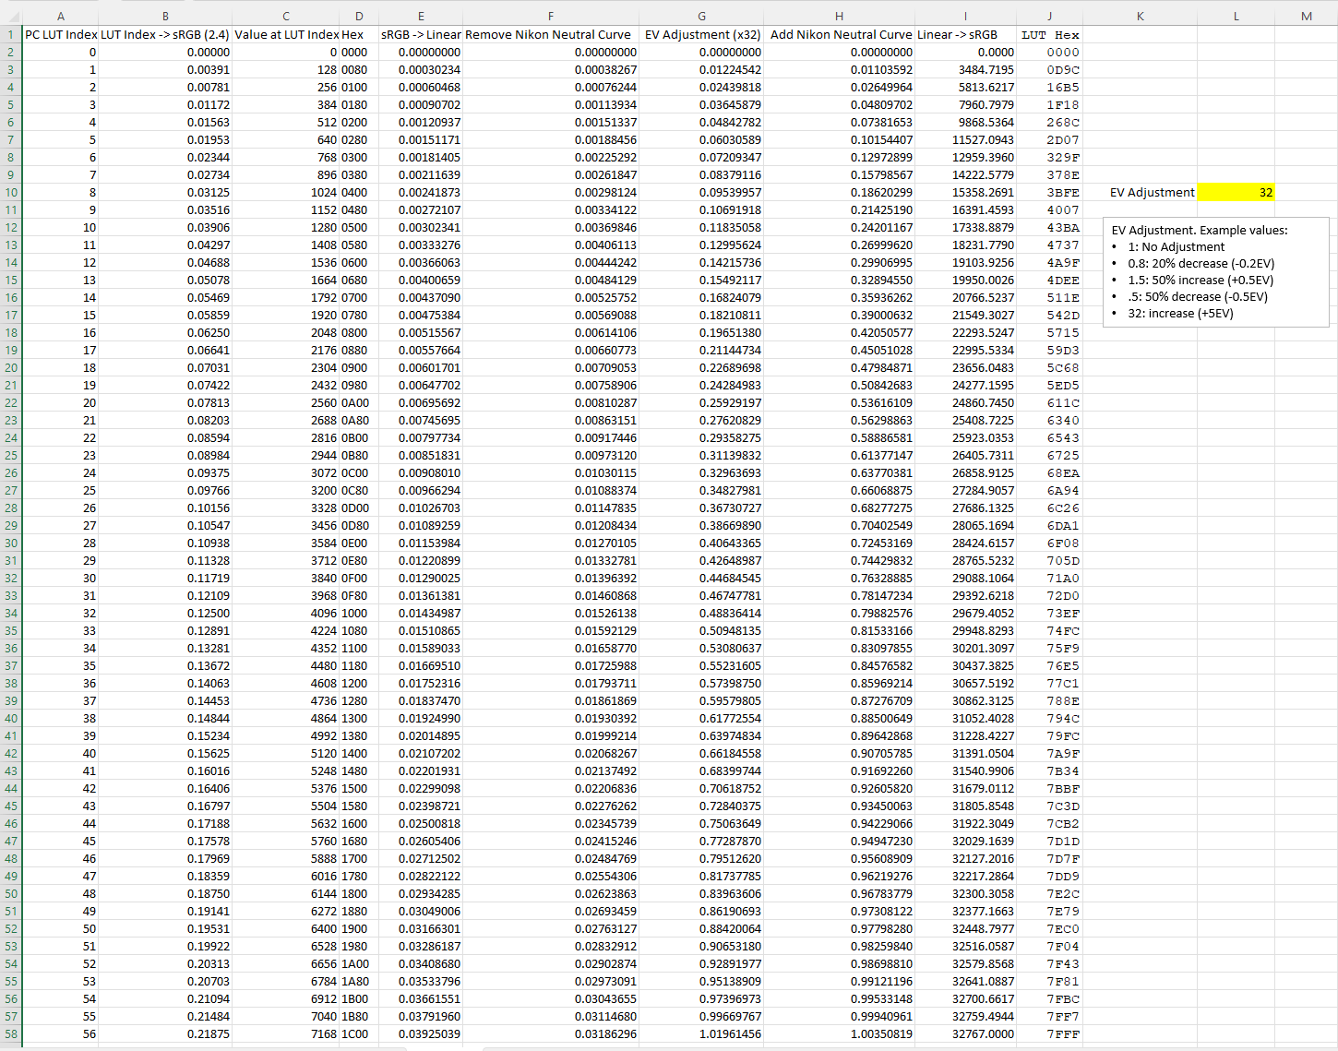The height and width of the screenshot is (1051, 1338).
Task: Click cell with value 0.18620299
Action: point(840,192)
